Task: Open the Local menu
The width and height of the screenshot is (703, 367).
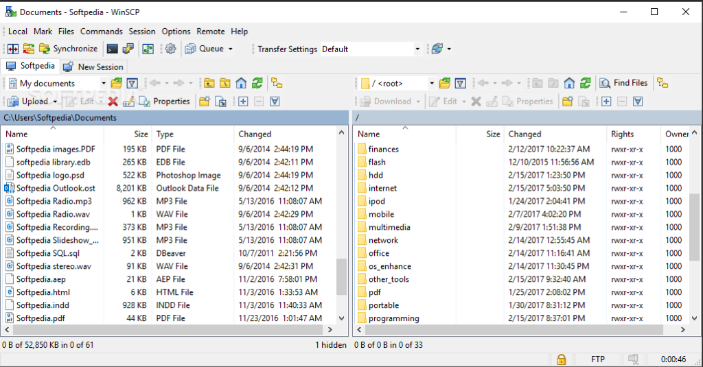Action: (x=17, y=32)
